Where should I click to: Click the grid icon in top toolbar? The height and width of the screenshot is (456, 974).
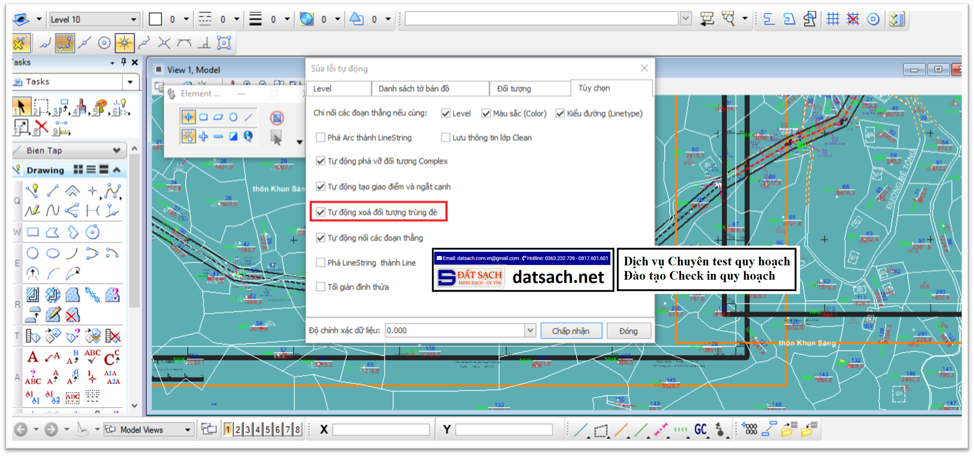pos(833,19)
